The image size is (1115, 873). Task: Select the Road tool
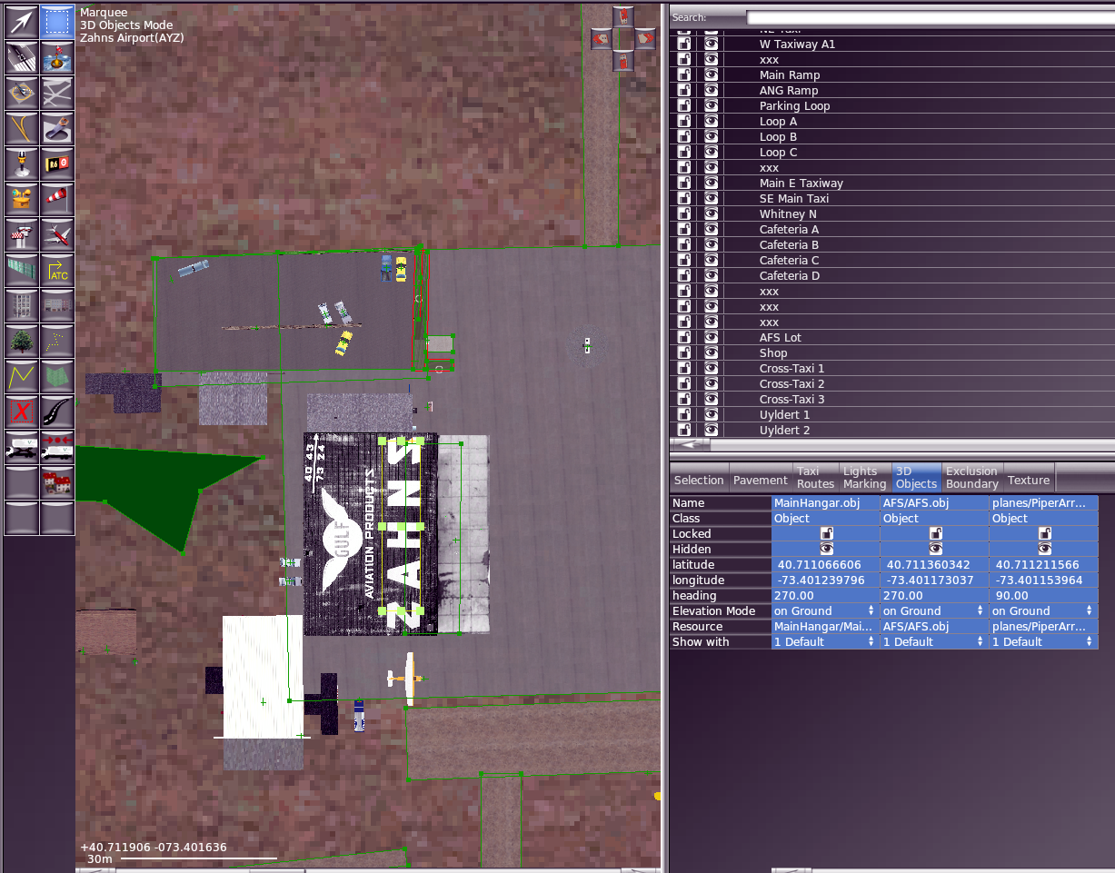point(57,412)
